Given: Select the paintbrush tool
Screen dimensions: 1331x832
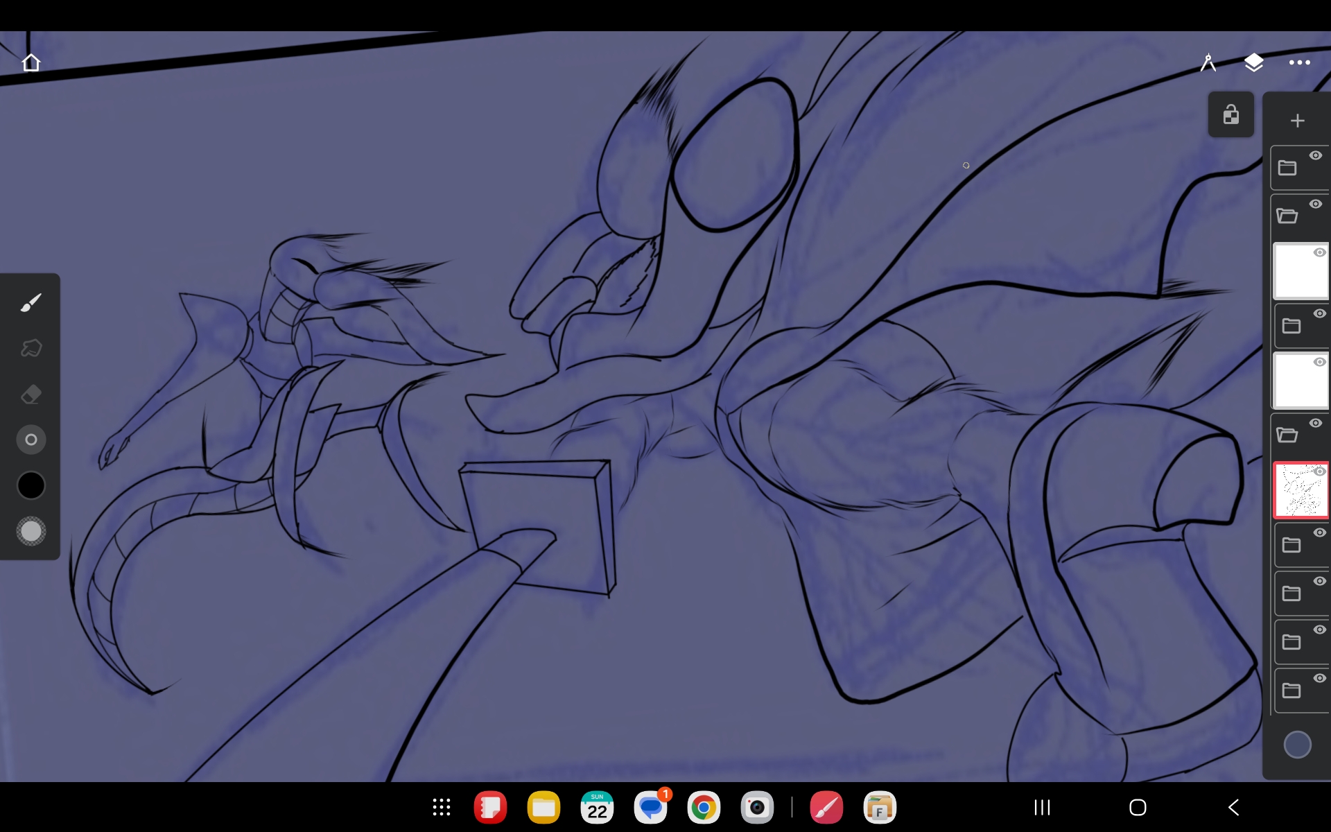Looking at the screenshot, I should point(31,303).
